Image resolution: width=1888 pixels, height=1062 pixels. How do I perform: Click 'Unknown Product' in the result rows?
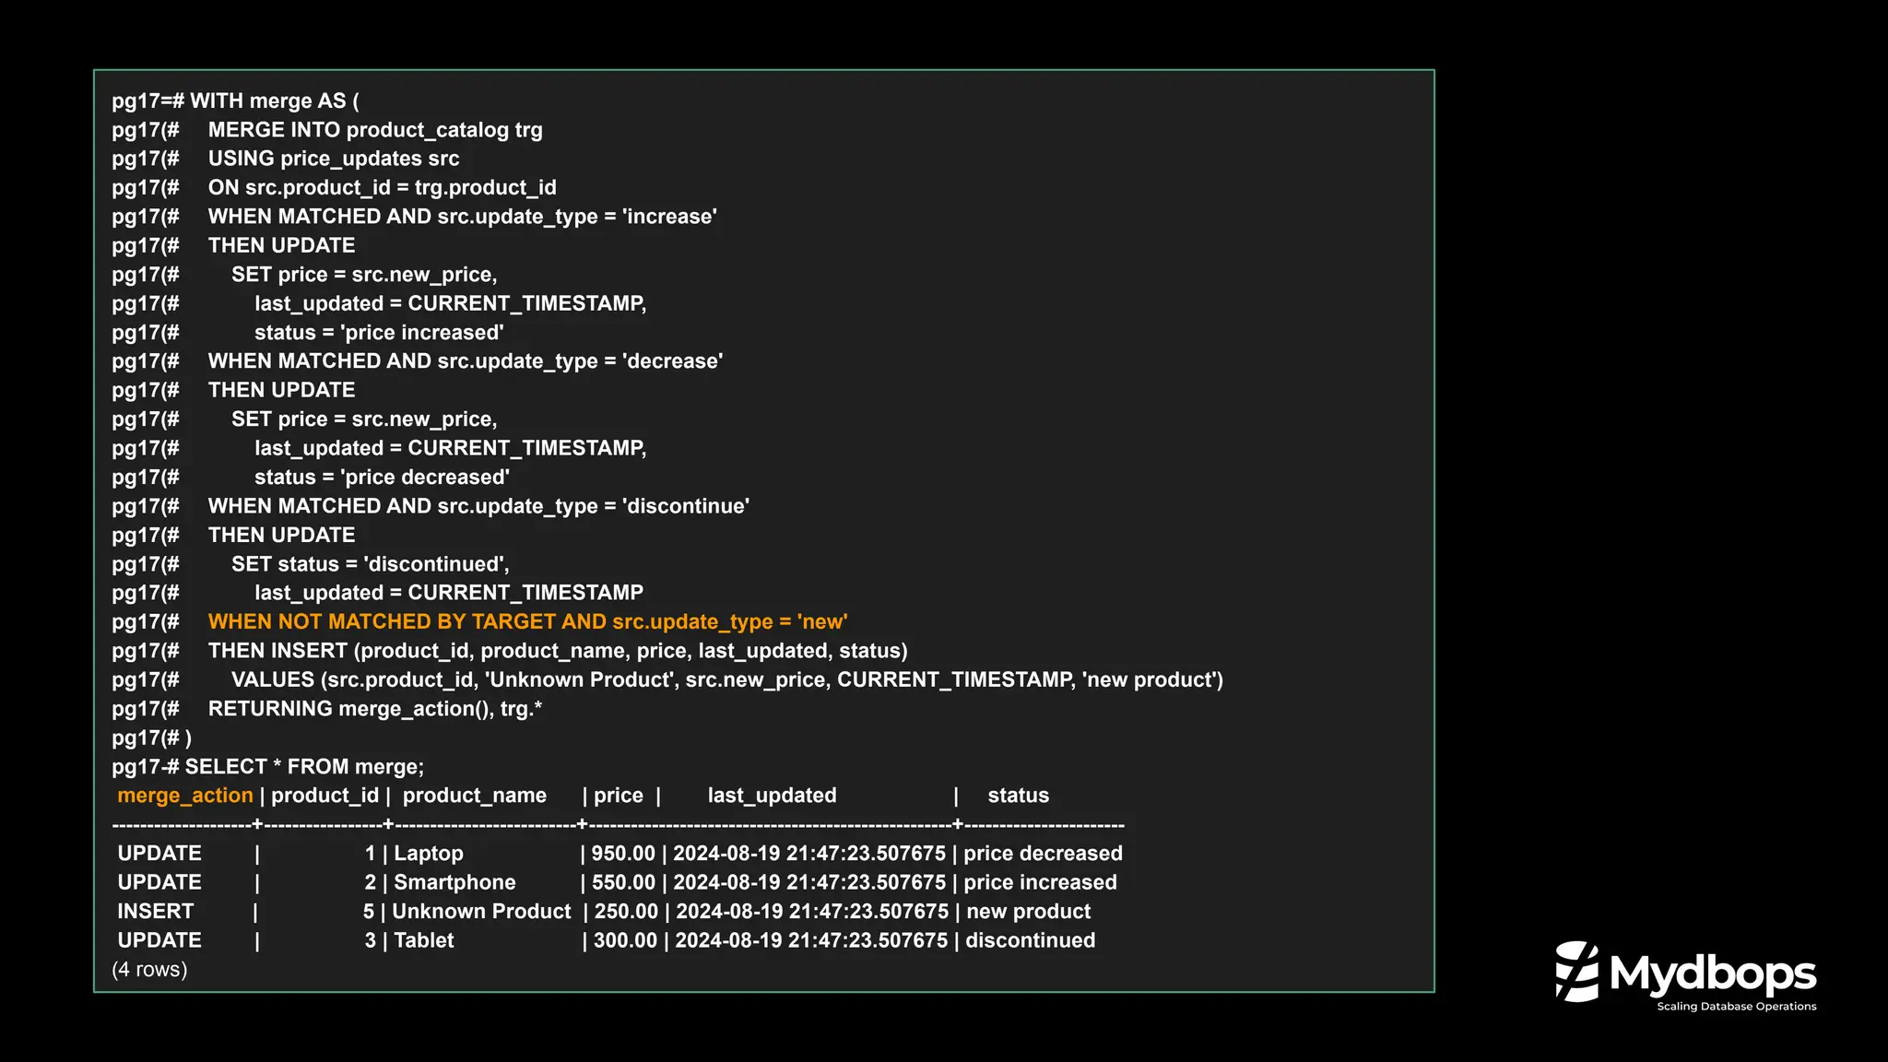481,912
